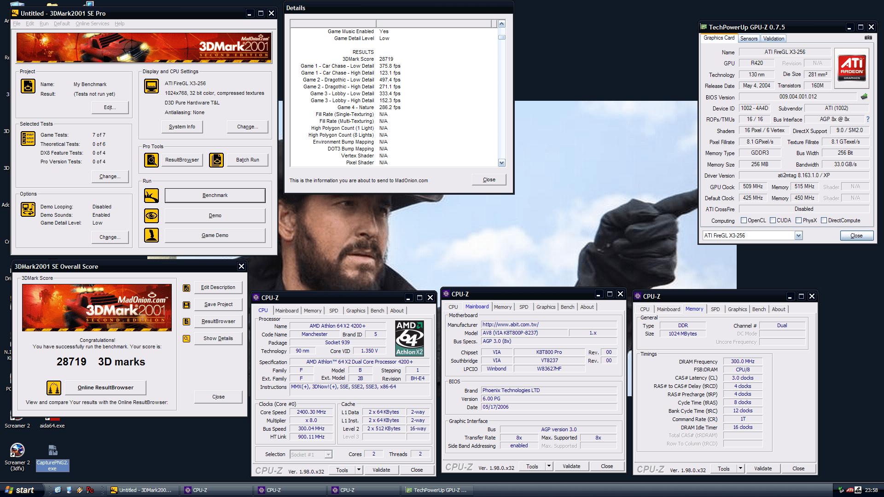This screenshot has height=497, width=884.
Task: Open the Help menu in 3DMark2001
Action: 119,23
